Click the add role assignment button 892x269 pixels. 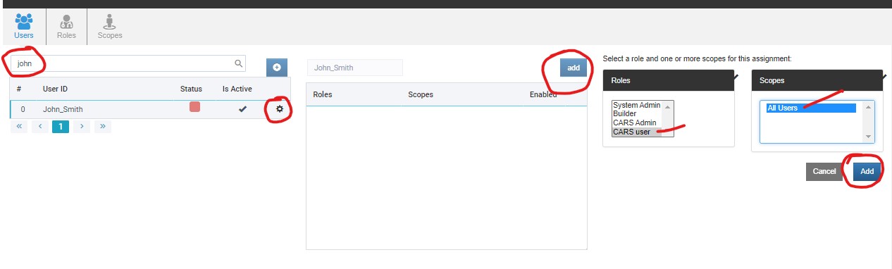coord(574,68)
